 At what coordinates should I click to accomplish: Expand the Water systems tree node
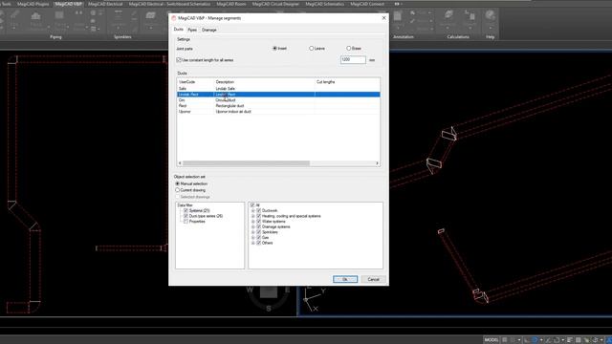point(252,221)
